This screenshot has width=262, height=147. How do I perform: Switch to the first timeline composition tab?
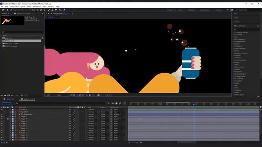tap(10, 99)
